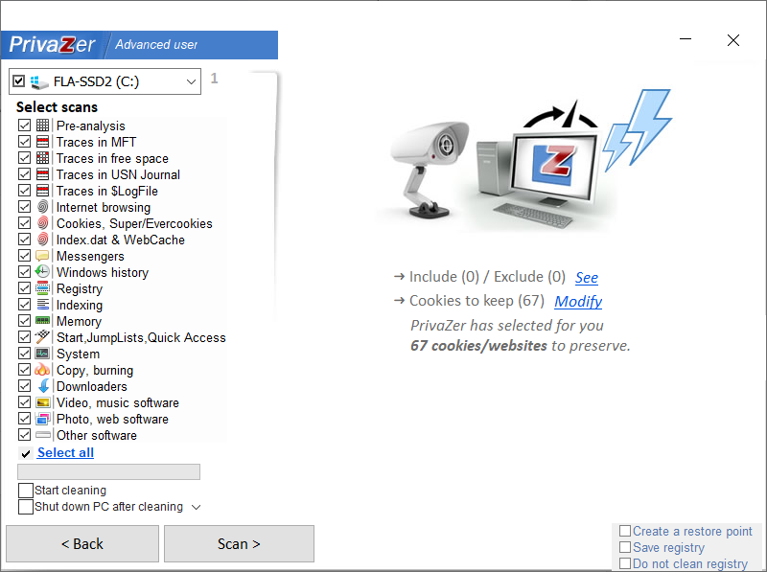Open the FLA-SSD2 (C:) drive dropdown
Image resolution: width=767 pixels, height=572 pixels.
click(191, 81)
